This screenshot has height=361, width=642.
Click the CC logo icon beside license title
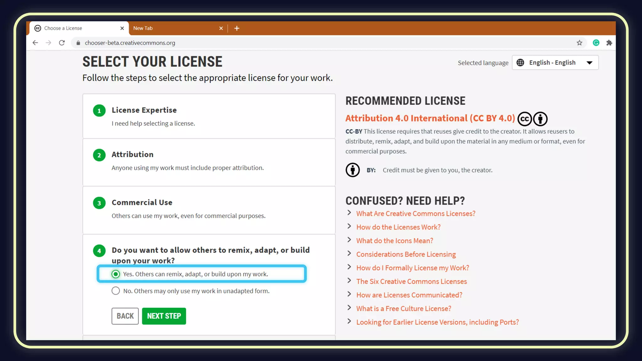click(x=524, y=119)
